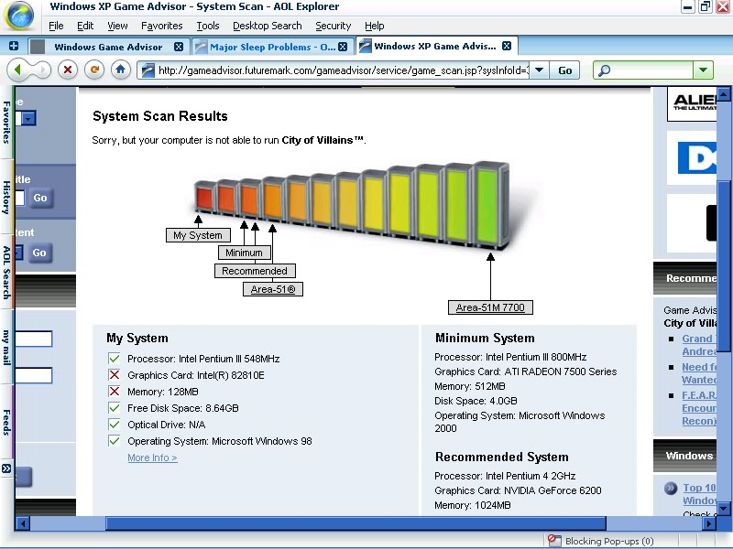Open the View menu

117,26
